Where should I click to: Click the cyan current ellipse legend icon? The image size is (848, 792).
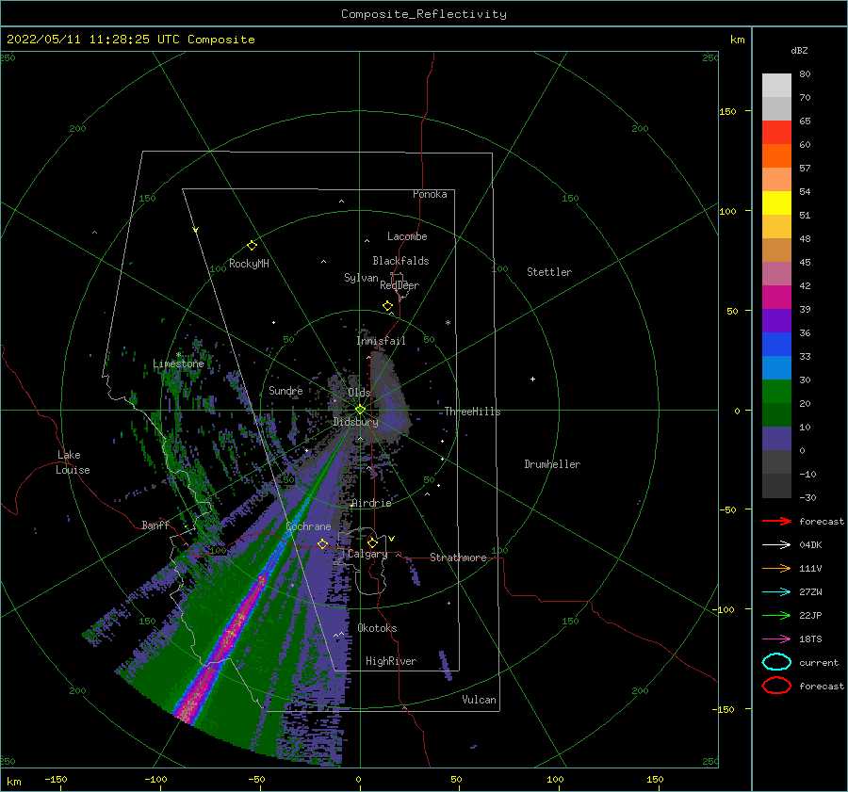point(776,662)
